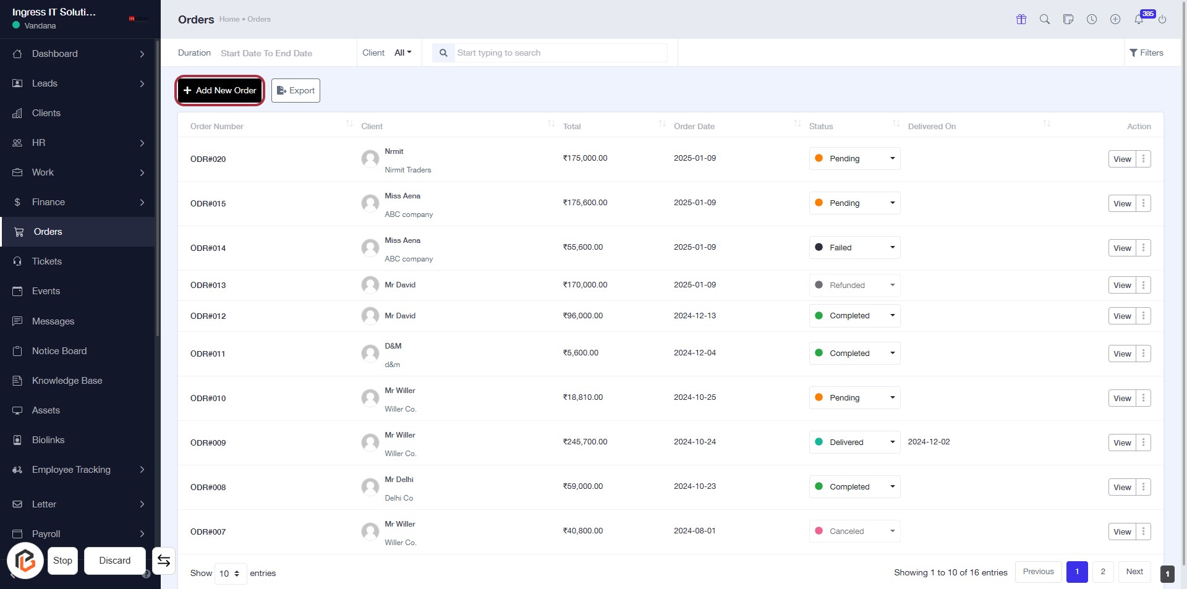Image resolution: width=1187 pixels, height=589 pixels.
Task: Go to page 2 of orders
Action: tap(1102, 572)
